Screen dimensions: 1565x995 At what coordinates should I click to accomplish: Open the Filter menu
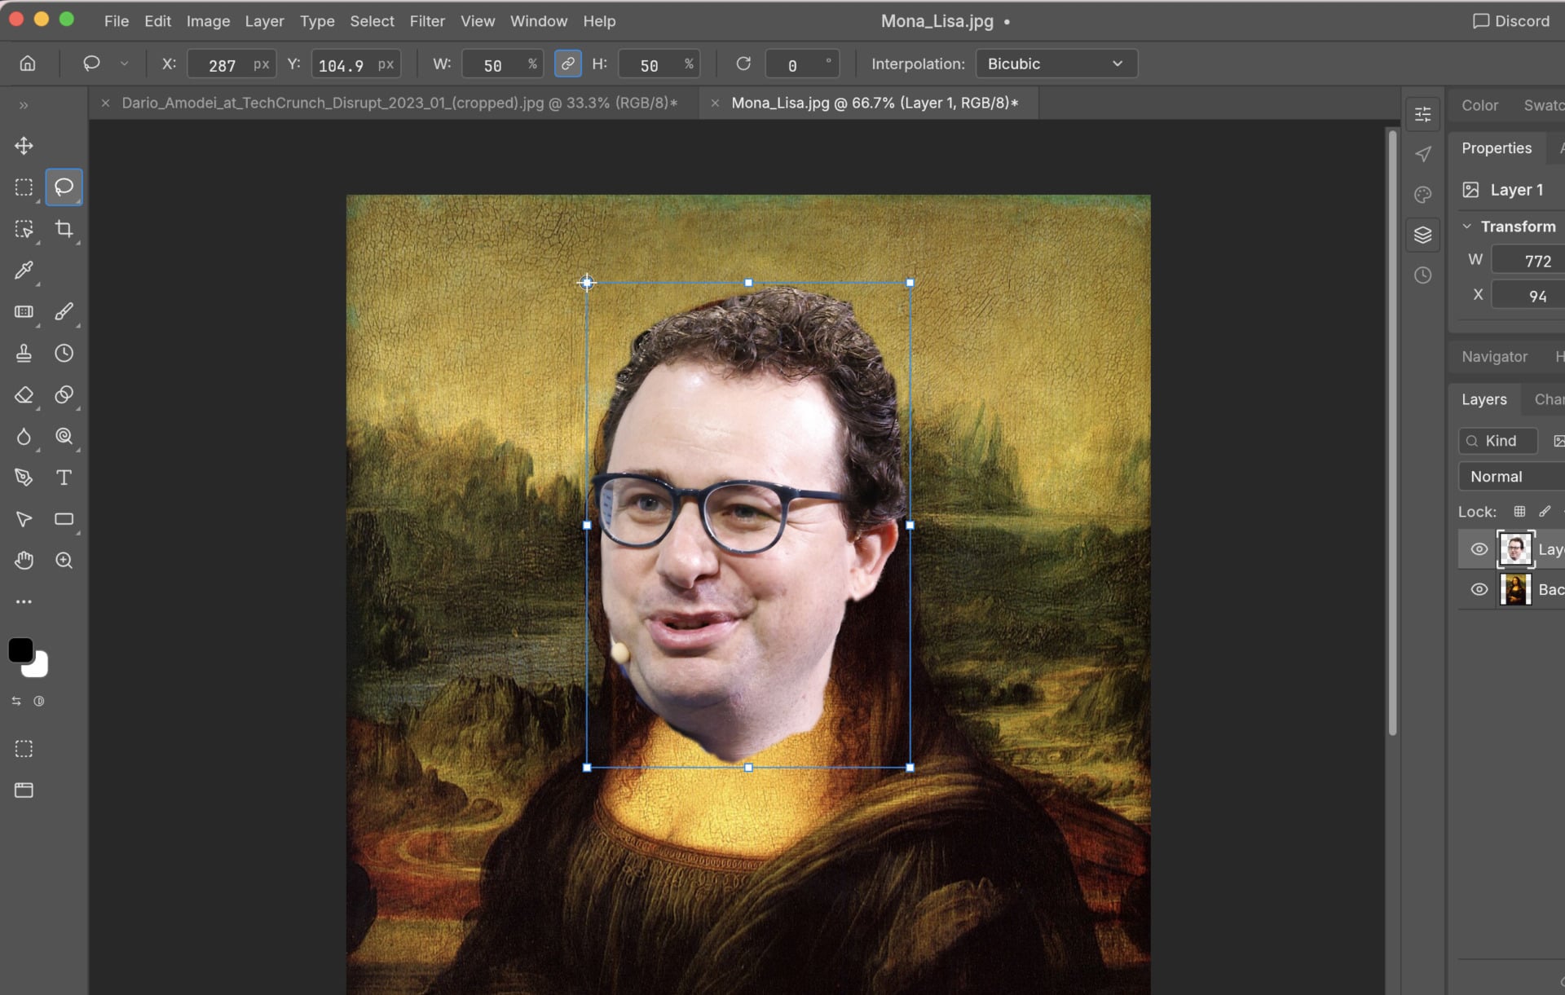[427, 21]
